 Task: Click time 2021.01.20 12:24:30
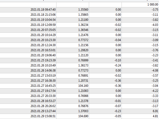click(43, 45)
